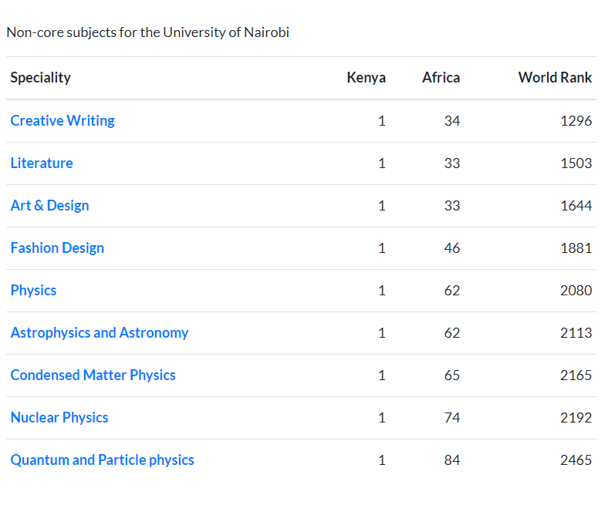
Task: Open the Art & Design link
Action: coord(49,206)
